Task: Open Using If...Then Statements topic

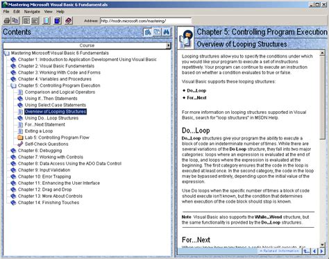Action: pos(51,99)
